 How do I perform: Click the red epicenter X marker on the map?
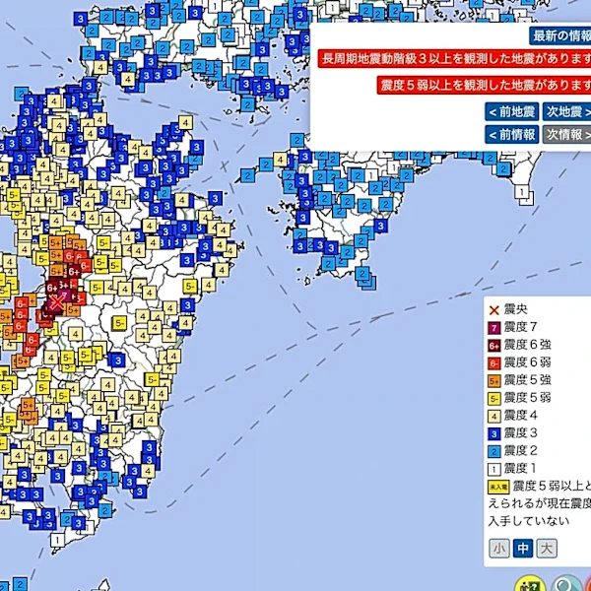point(57,302)
